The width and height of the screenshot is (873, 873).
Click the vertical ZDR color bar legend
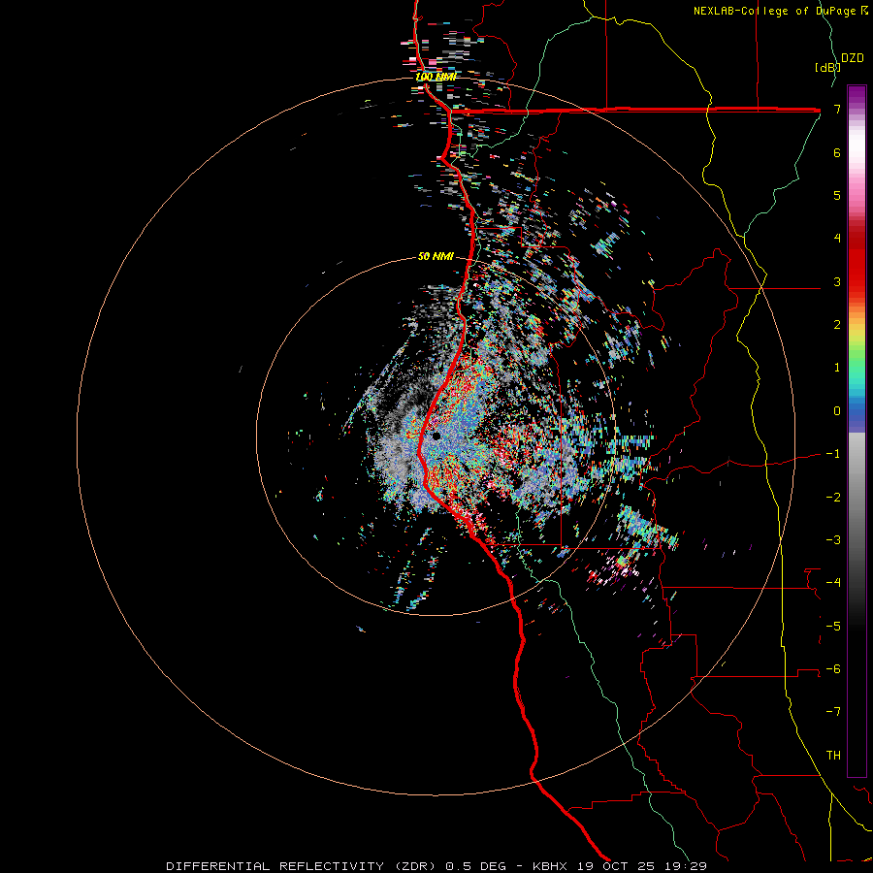click(x=857, y=431)
